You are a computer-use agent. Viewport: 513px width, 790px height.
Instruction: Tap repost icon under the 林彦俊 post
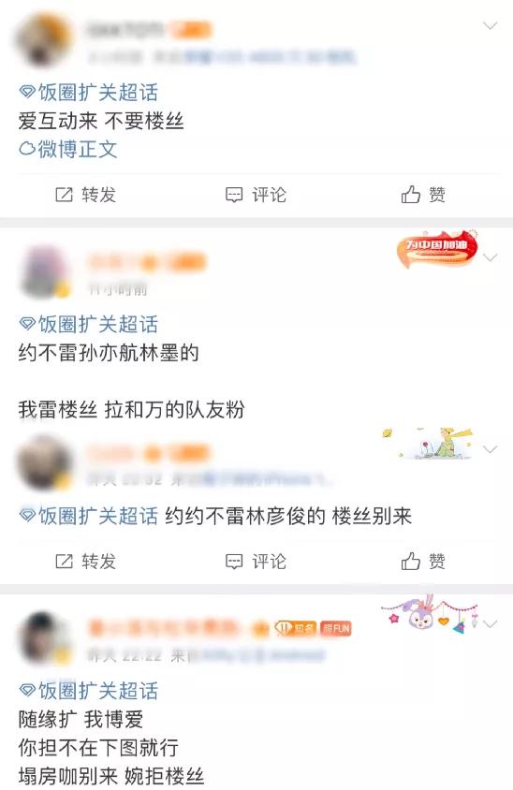[64, 561]
